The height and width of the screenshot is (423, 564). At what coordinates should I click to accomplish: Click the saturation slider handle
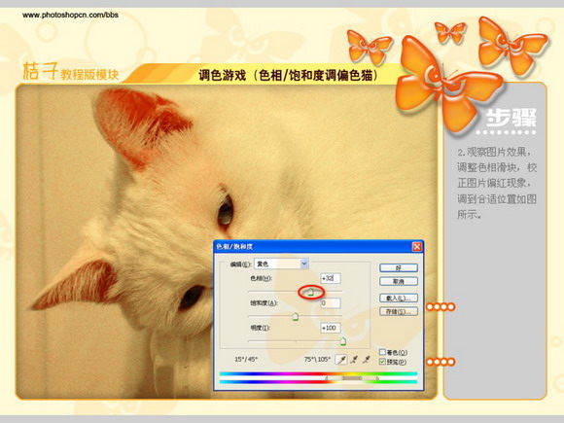pos(296,317)
